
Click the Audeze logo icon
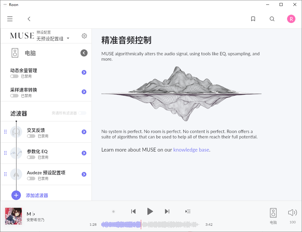(x=16, y=174)
